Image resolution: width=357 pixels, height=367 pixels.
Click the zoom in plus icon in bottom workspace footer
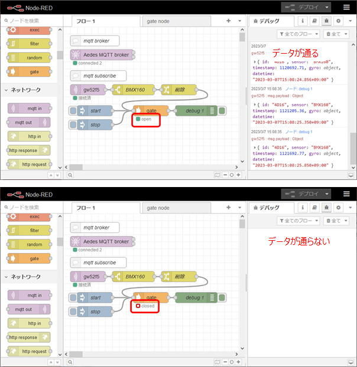pos(238,362)
